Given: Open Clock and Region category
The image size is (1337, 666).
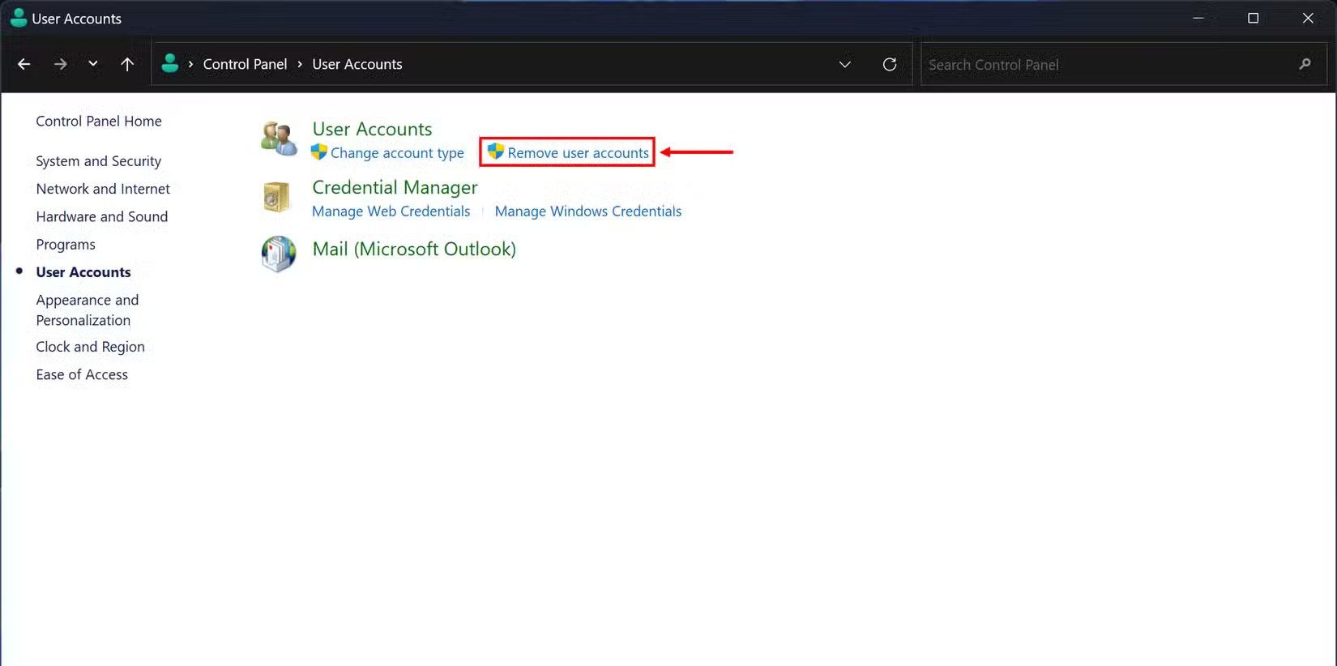Looking at the screenshot, I should point(91,347).
